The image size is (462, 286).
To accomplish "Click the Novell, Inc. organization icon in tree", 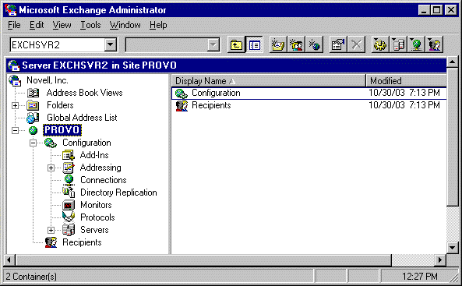I will [15, 80].
